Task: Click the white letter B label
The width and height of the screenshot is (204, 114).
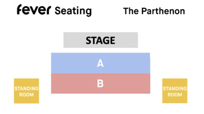Action: (x=100, y=83)
